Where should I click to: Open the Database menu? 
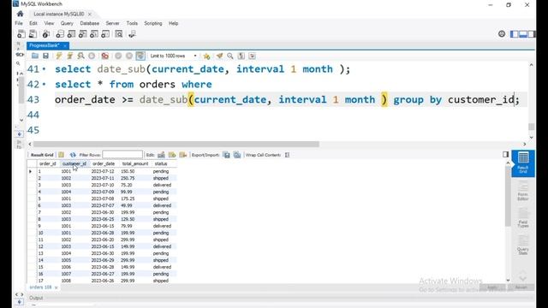coord(89,23)
